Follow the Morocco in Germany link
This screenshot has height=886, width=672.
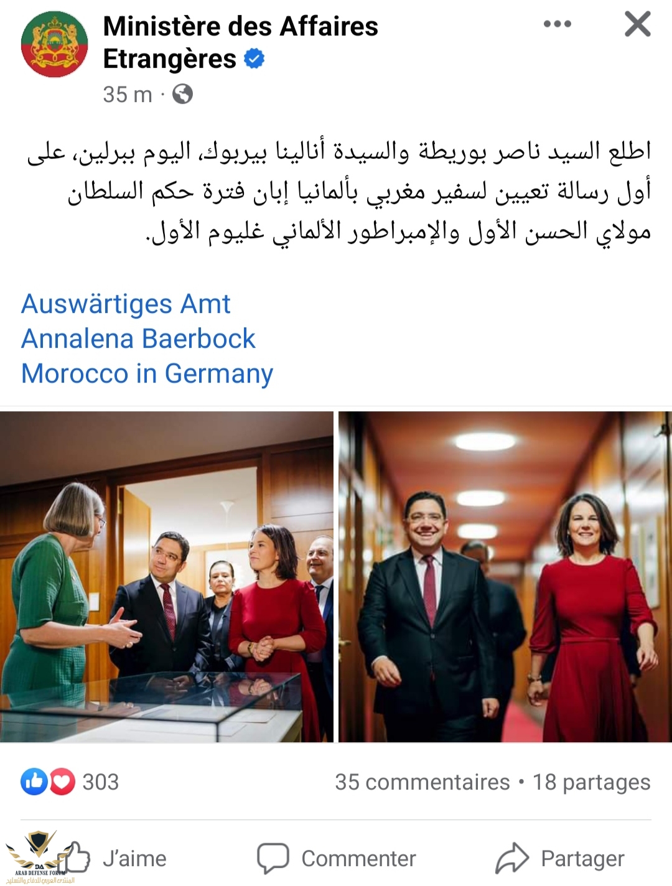click(x=147, y=374)
